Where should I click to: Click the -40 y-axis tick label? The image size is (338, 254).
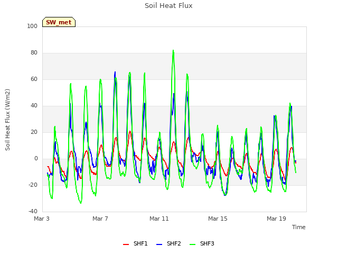[x=33, y=212]
